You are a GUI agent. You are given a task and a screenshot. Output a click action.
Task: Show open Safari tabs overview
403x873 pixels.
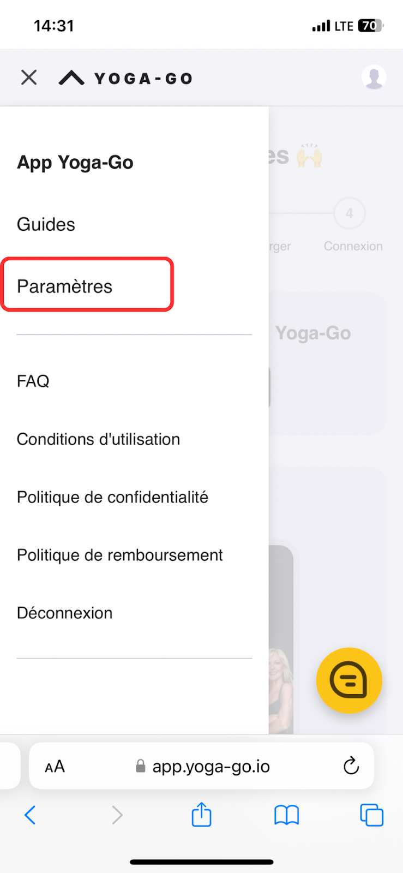(371, 816)
